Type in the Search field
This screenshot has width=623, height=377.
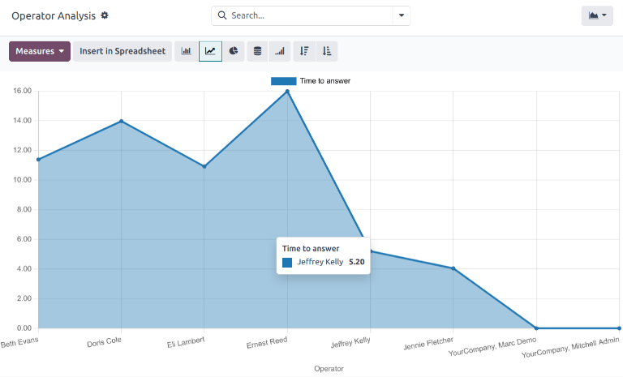(308, 15)
